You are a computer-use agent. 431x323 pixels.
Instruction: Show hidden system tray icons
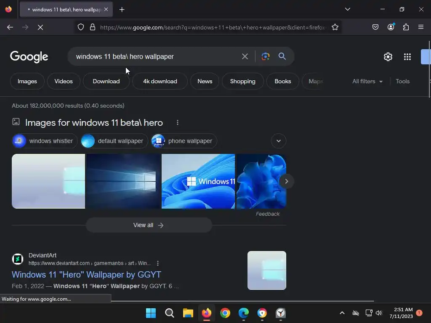tap(342, 313)
